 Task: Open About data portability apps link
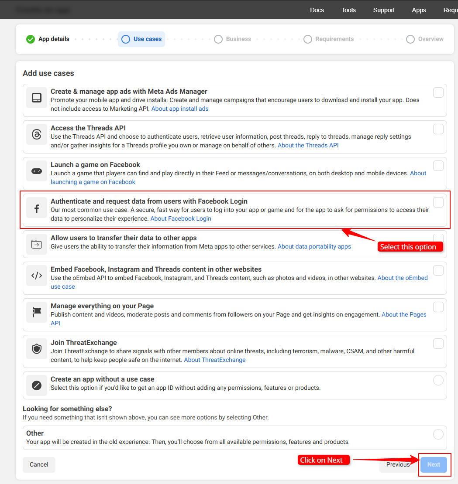[314, 247]
